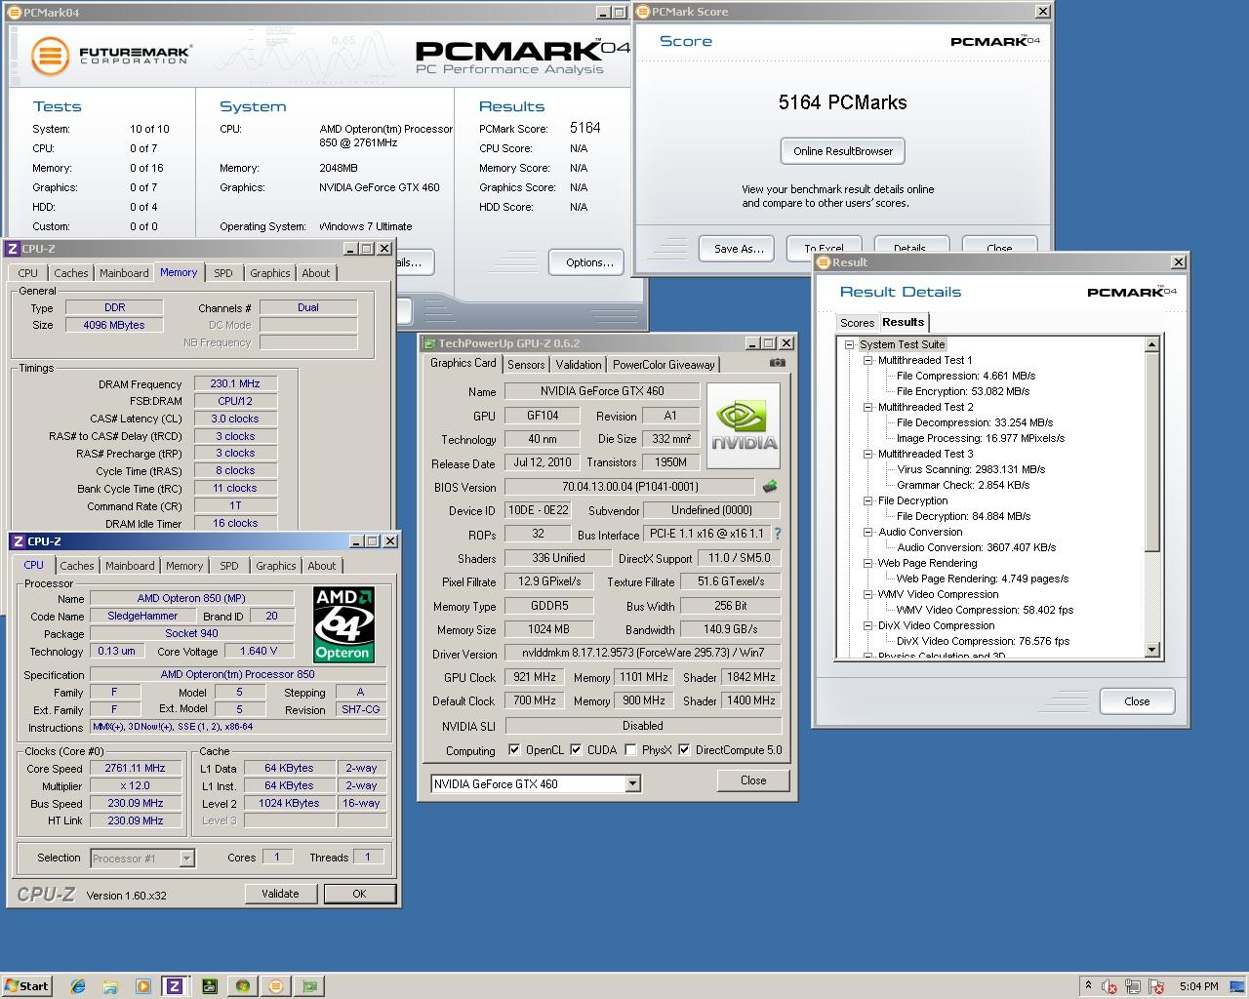Click the Core Speed 2761.11 MHz field

[x=136, y=768]
